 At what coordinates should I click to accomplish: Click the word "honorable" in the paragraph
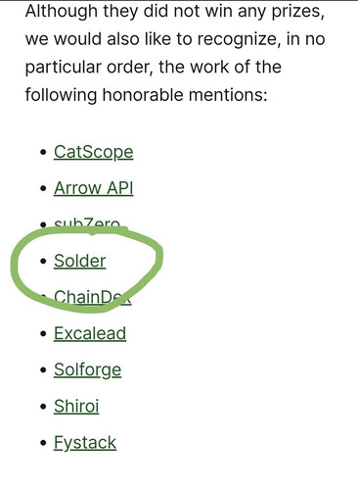coord(143,95)
